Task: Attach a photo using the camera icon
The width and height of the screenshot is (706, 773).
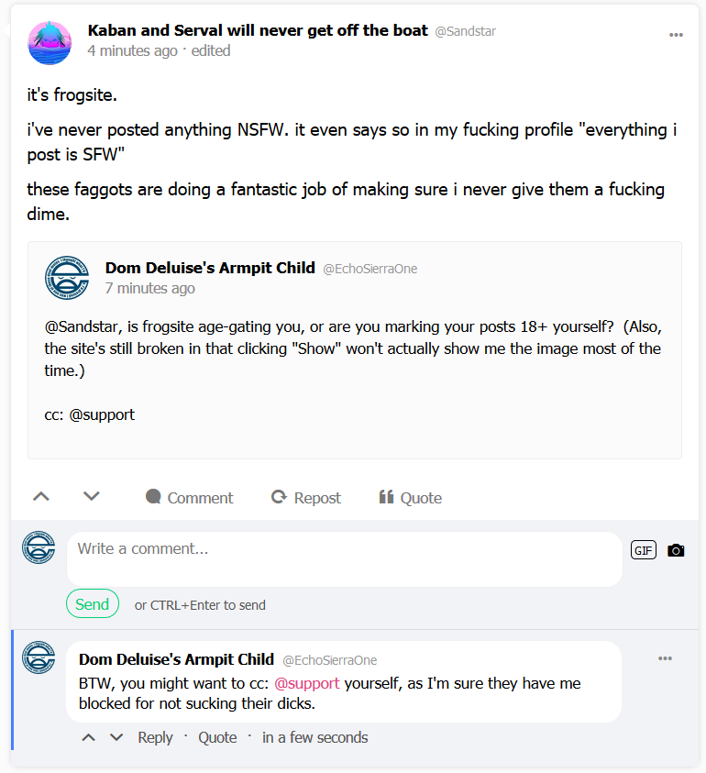Action: tap(676, 550)
